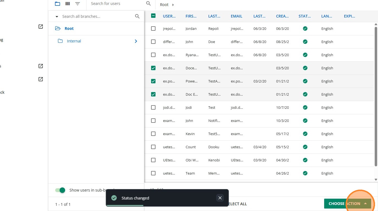Click the Root breadcrumb link

click(x=164, y=5)
